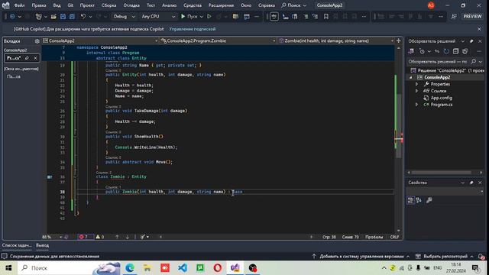489x275 pixels.
Task: Click Show All Files icon in Solution Explorer
Action: click(465, 51)
